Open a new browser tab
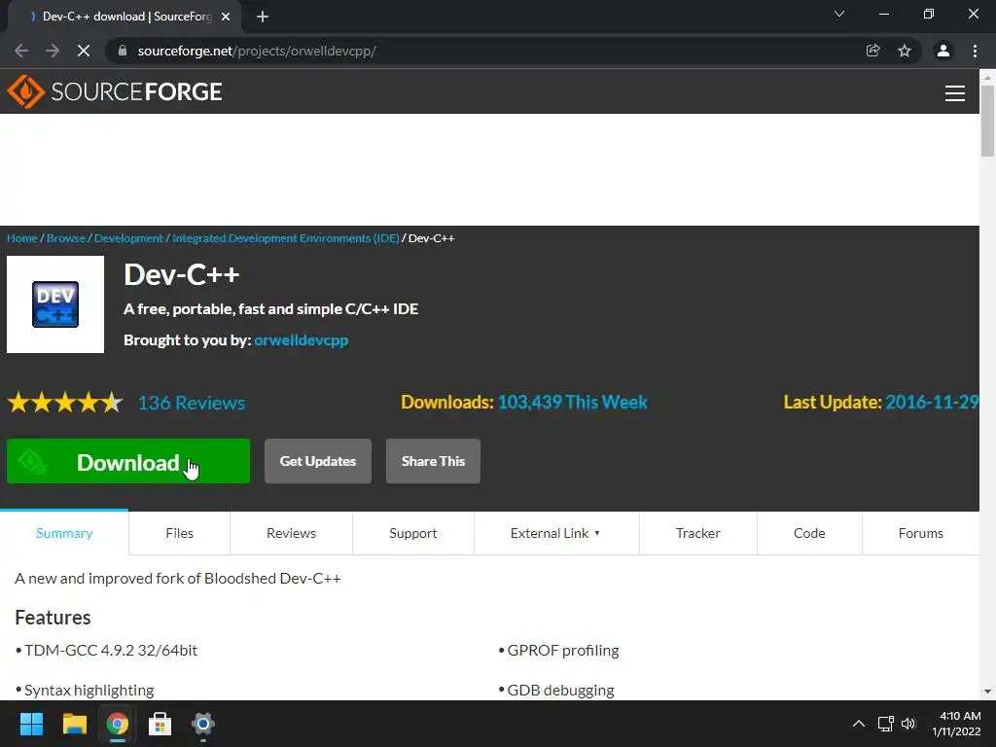Image resolution: width=996 pixels, height=747 pixels. (263, 17)
